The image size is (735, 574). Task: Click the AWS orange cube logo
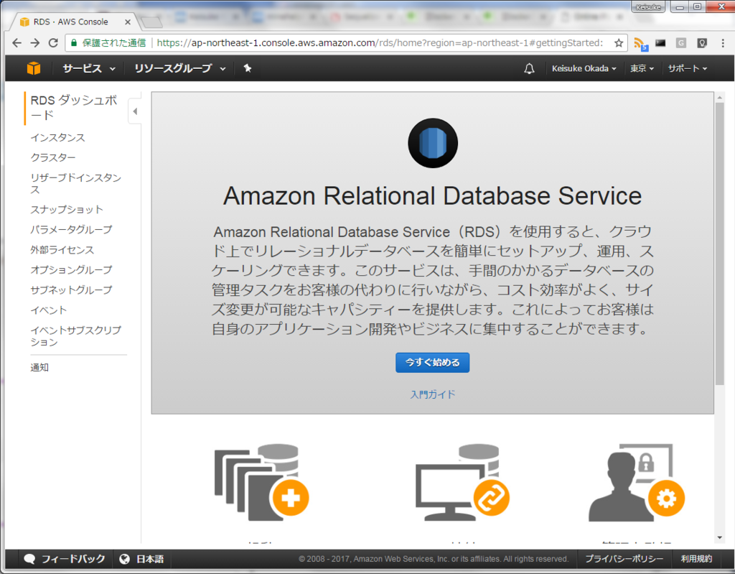pos(34,68)
